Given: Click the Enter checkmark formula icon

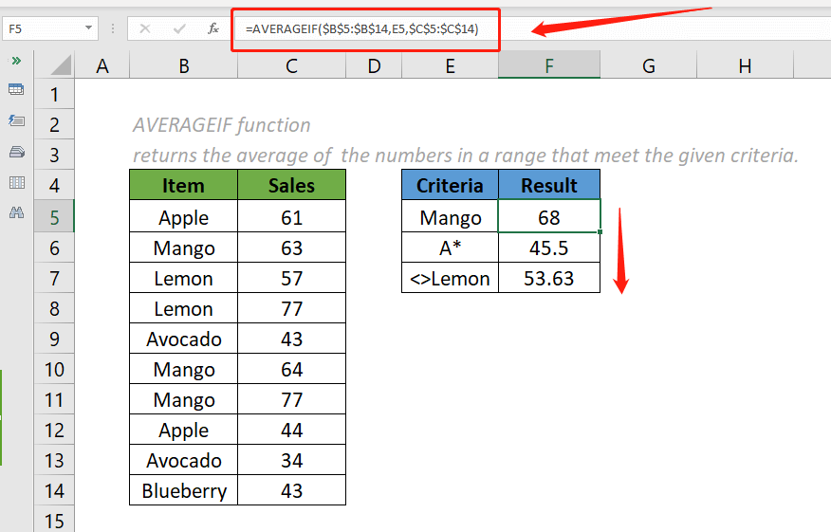Looking at the screenshot, I should [179, 28].
